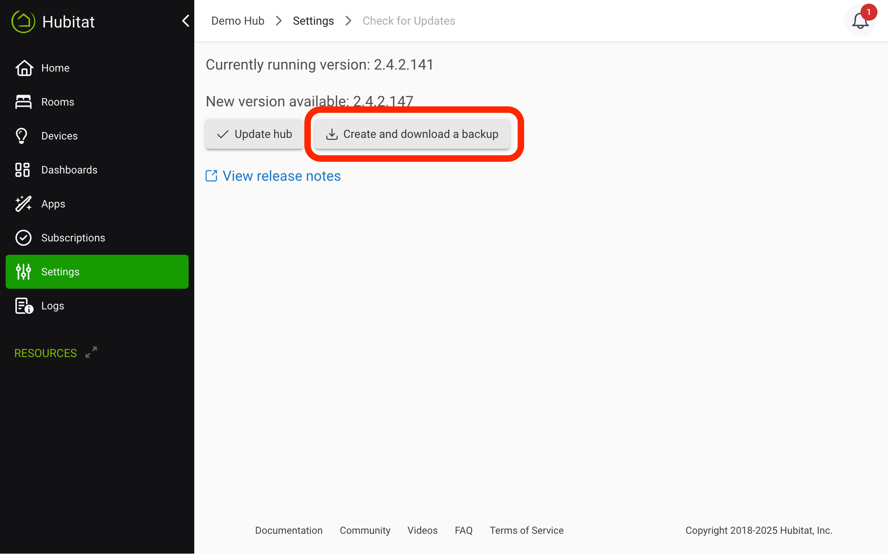Click the Logs document icon

point(24,306)
